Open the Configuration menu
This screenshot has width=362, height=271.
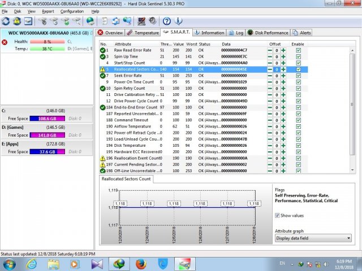pos(72,11)
